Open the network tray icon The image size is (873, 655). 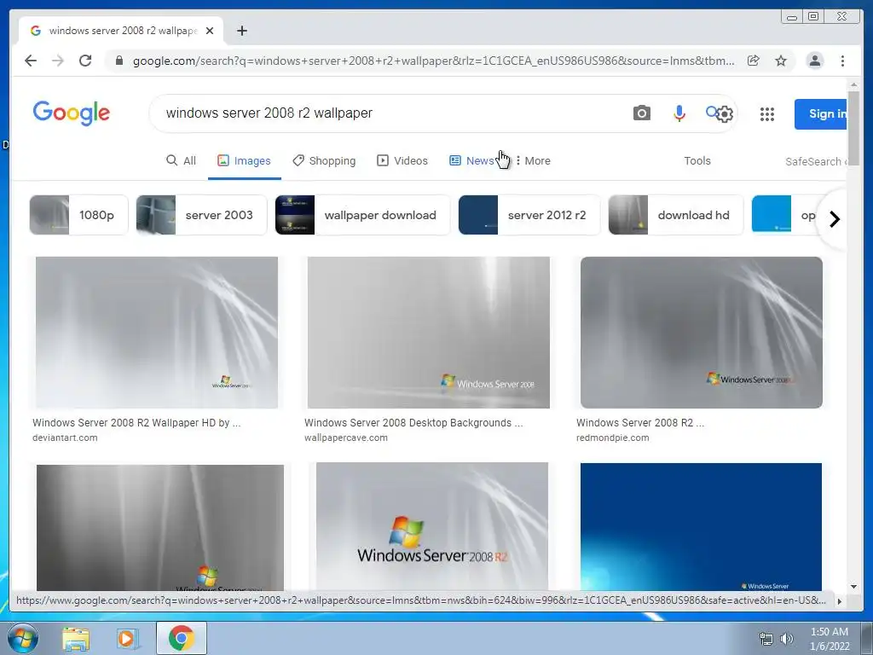click(766, 639)
